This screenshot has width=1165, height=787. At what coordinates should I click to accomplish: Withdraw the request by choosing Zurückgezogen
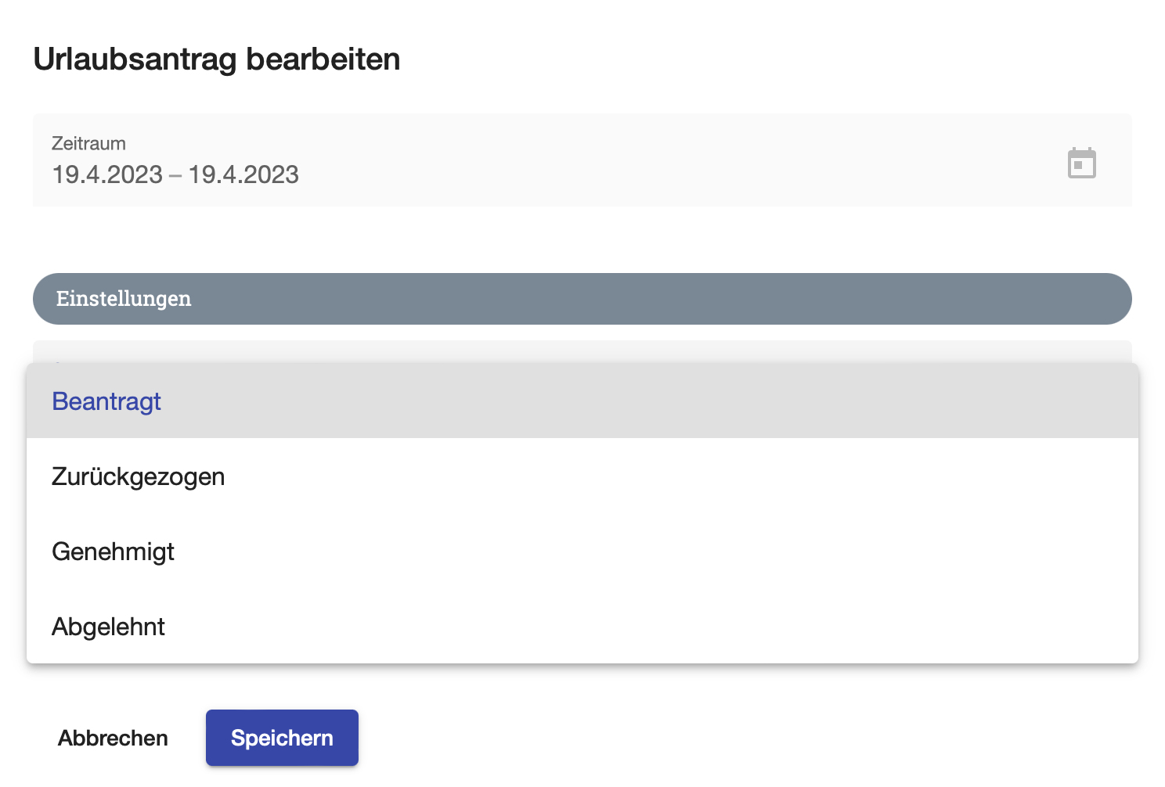[582, 476]
